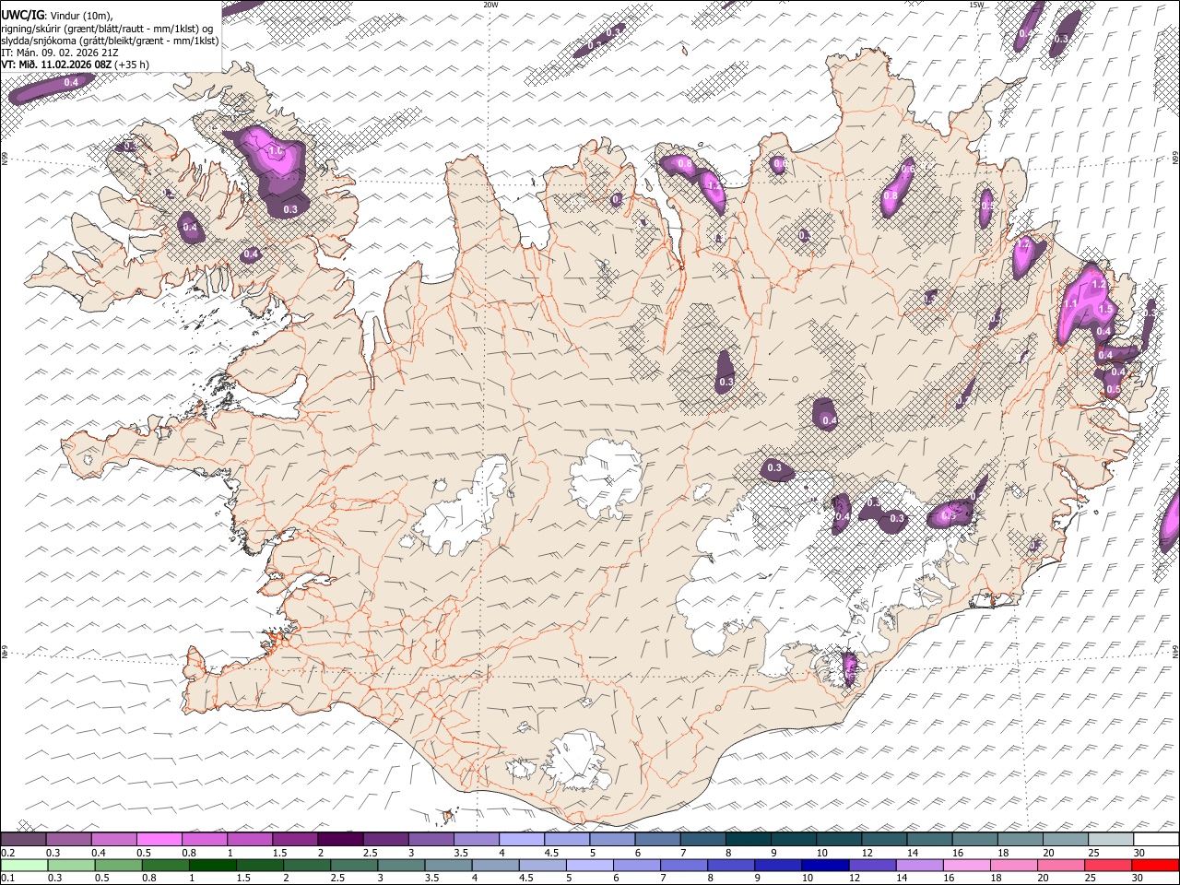
Task: Click the bright red bottom swatch starting at 30
Action: point(1155,865)
